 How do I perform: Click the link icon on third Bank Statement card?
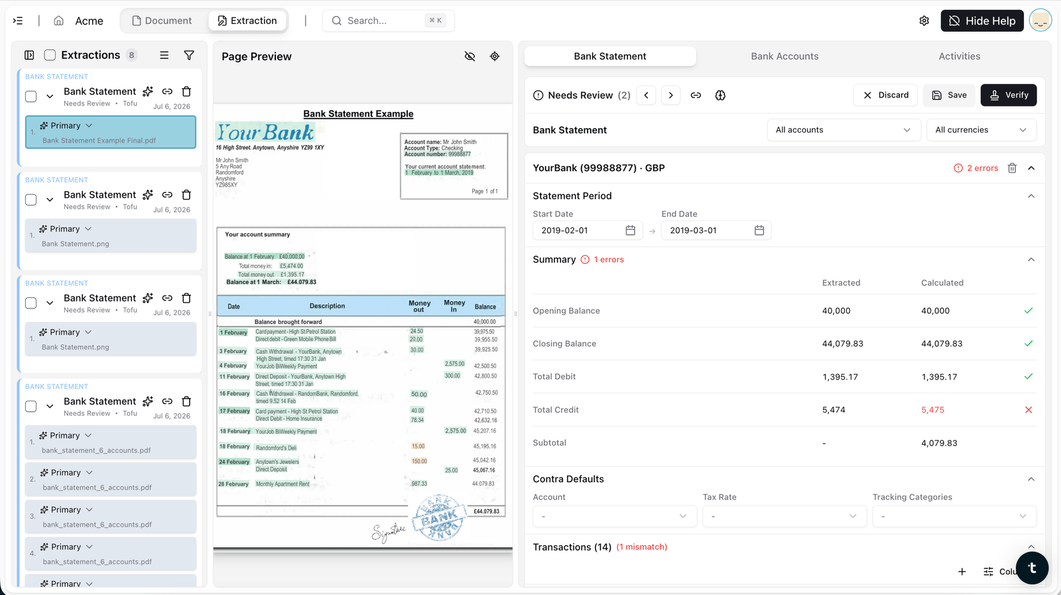tap(167, 298)
